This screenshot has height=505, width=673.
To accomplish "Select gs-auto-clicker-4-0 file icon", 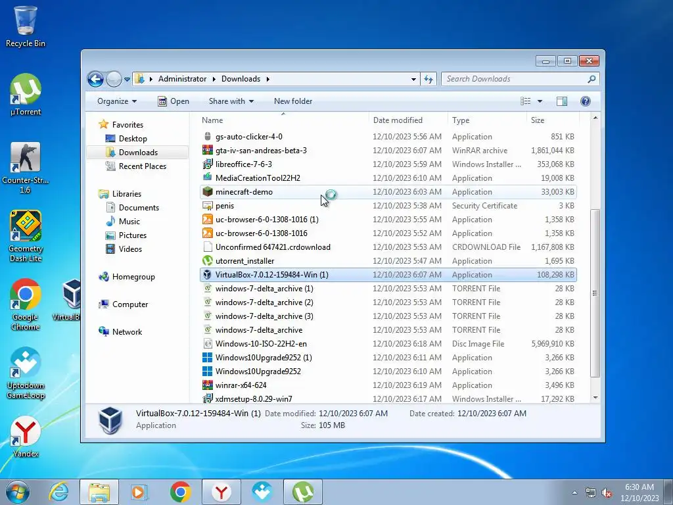I will point(207,137).
